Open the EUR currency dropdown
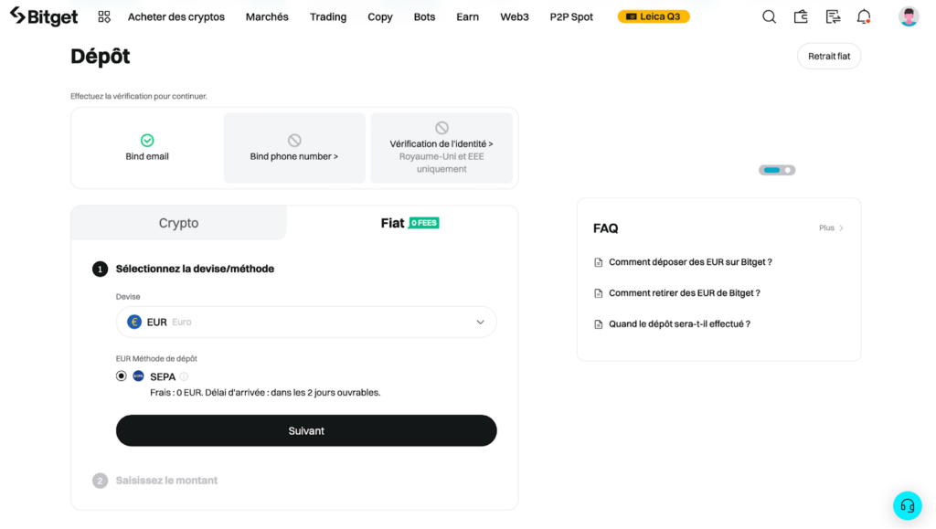This screenshot has height=529, width=936. click(x=305, y=322)
